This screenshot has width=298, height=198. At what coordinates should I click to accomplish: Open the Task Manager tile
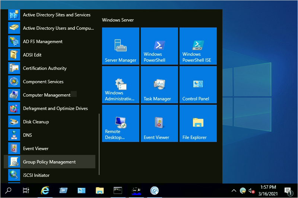point(159,85)
